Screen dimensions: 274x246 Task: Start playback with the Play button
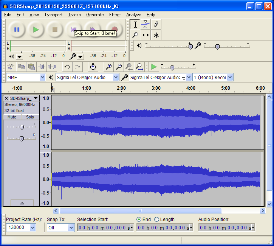(36, 30)
